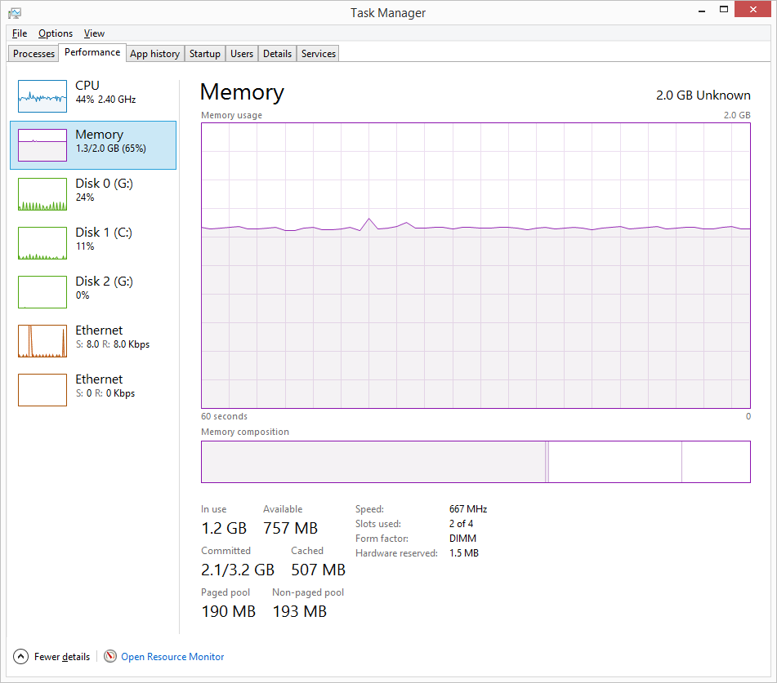Switch to the App history tab
The height and width of the screenshot is (683, 777).
[x=154, y=54]
